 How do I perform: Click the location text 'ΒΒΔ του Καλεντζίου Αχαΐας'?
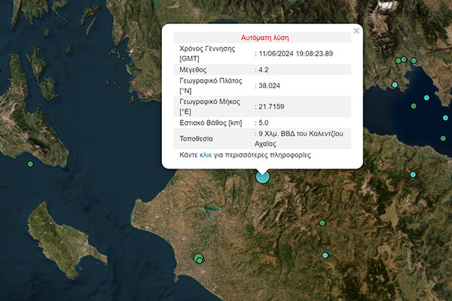pos(300,138)
